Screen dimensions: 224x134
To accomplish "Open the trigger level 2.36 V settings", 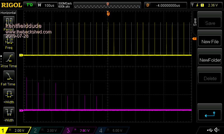I will (206, 5).
